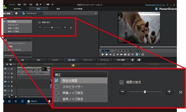The height and width of the screenshot is (112, 186).
Task: Click the mark-in icon between frame buttons
Action: pos(114,54)
